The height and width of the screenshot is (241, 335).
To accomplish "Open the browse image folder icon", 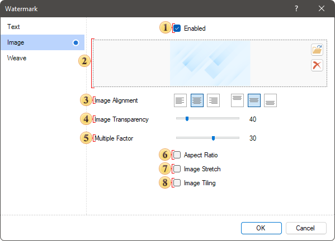I will pos(317,50).
